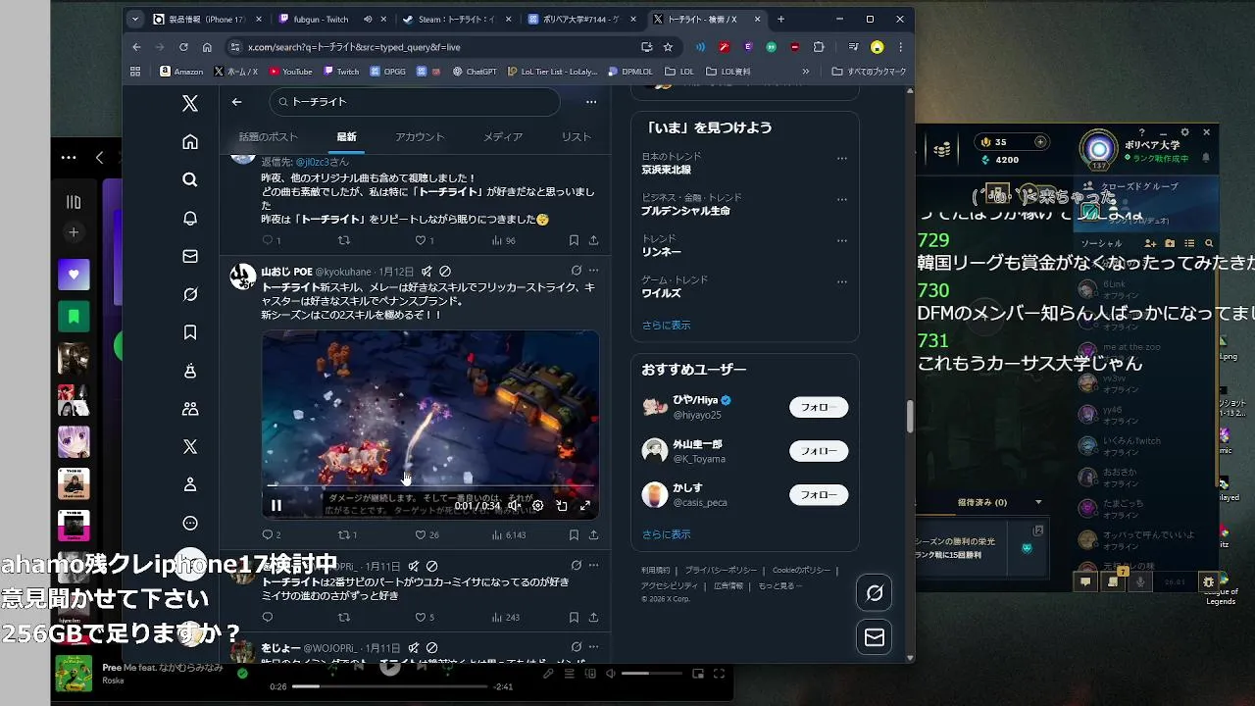Click the tweet video progress bar
1255x706 pixels.
(x=430, y=485)
